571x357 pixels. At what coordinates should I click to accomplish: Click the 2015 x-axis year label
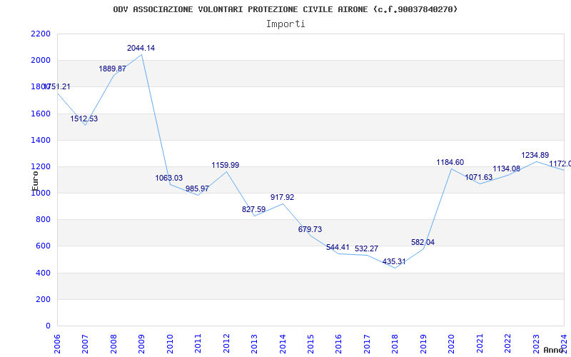coord(310,344)
